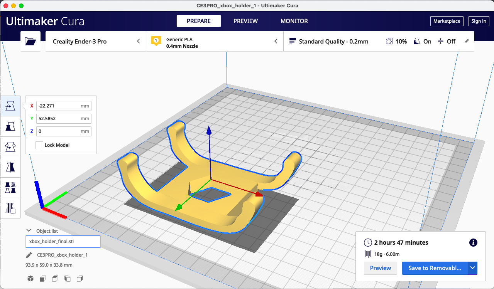This screenshot has width=494, height=289.
Task: Click the Y position input field
Action: click(64, 119)
